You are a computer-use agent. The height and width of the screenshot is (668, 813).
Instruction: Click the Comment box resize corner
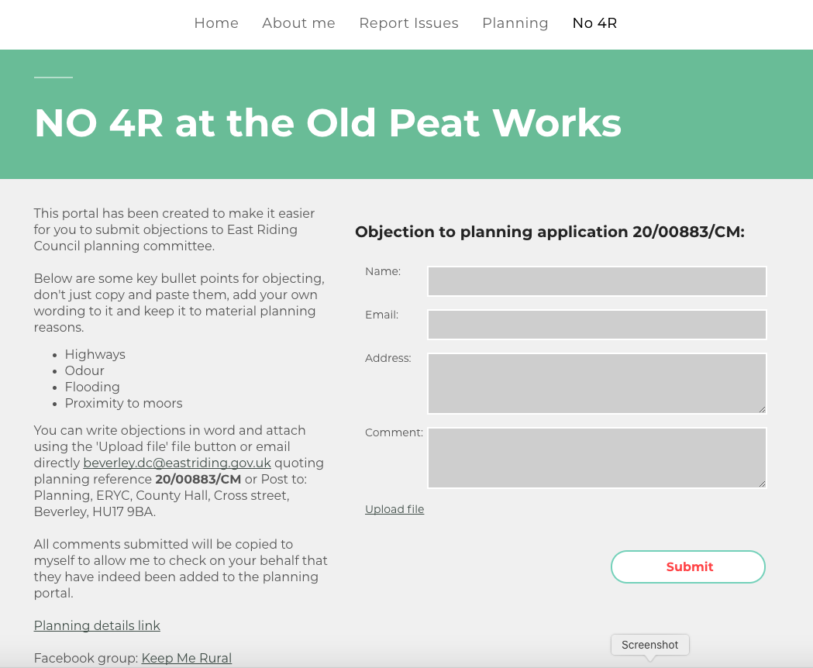tap(762, 484)
